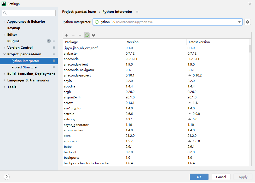Open the Python Interpreter dropdown
This screenshot has height=183, width=255.
pyautogui.click(x=239, y=22)
